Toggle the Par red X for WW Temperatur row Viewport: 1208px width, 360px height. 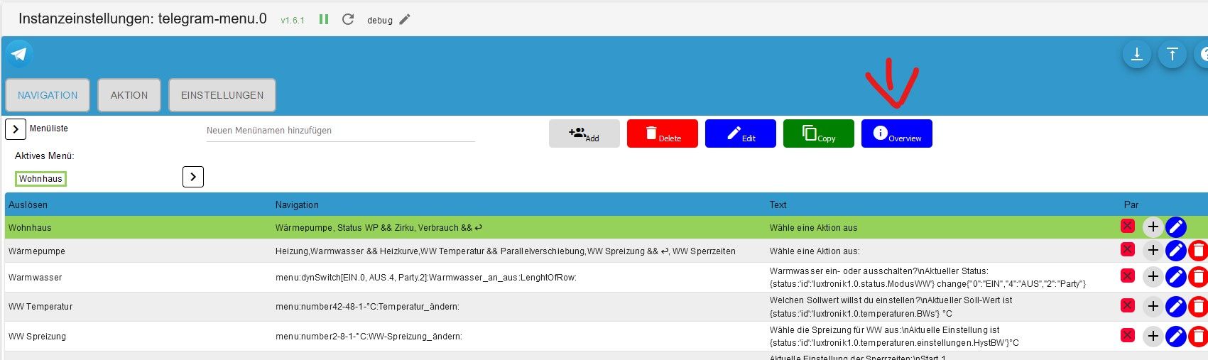(x=1127, y=305)
